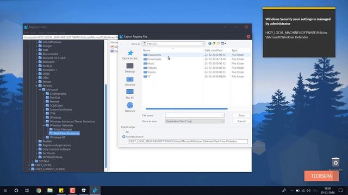
Task: Open the Favorites menu in Registry Editor
Action: 52,32
